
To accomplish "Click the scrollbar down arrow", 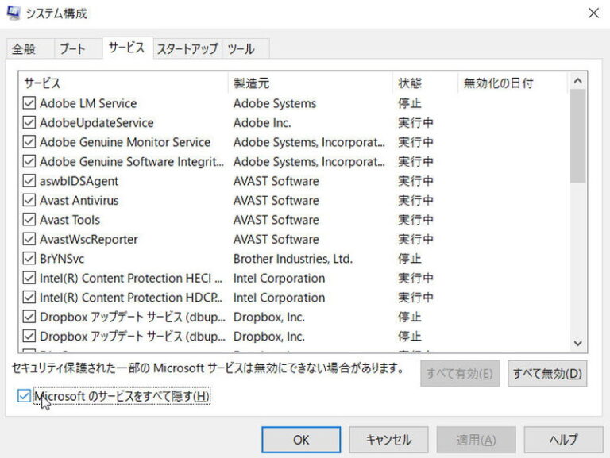I will (x=578, y=343).
